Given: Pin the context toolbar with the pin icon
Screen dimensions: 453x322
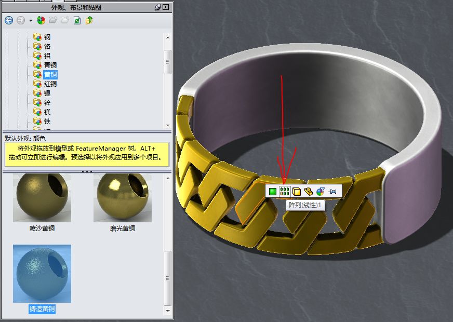Looking at the screenshot, I should pos(333,191).
